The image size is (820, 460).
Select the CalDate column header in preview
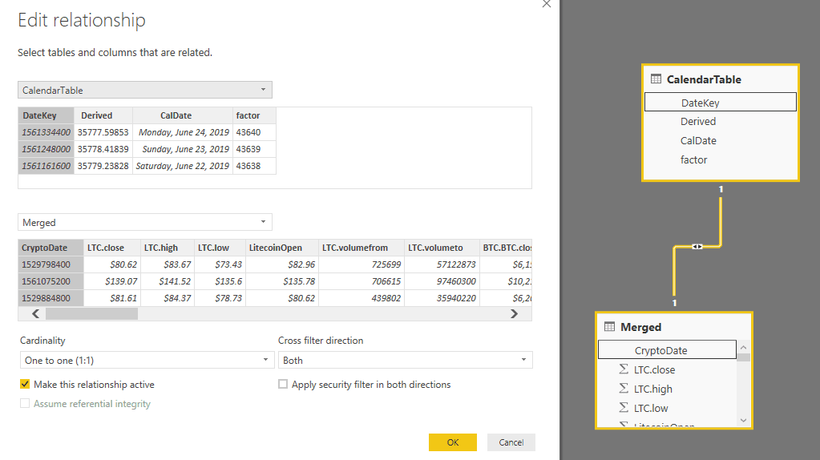point(183,115)
